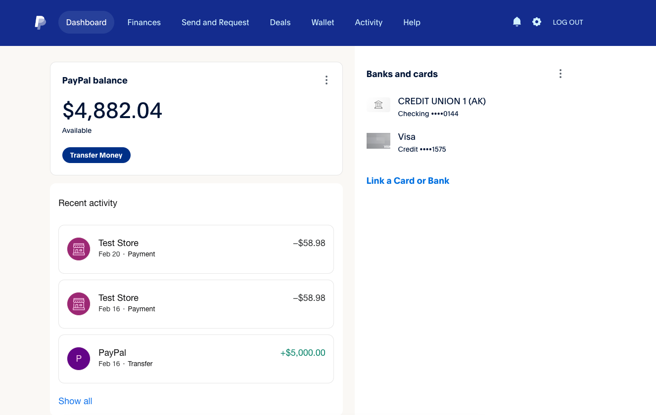Open Send and Request page
Viewport: 656px width, 415px height.
[215, 23]
